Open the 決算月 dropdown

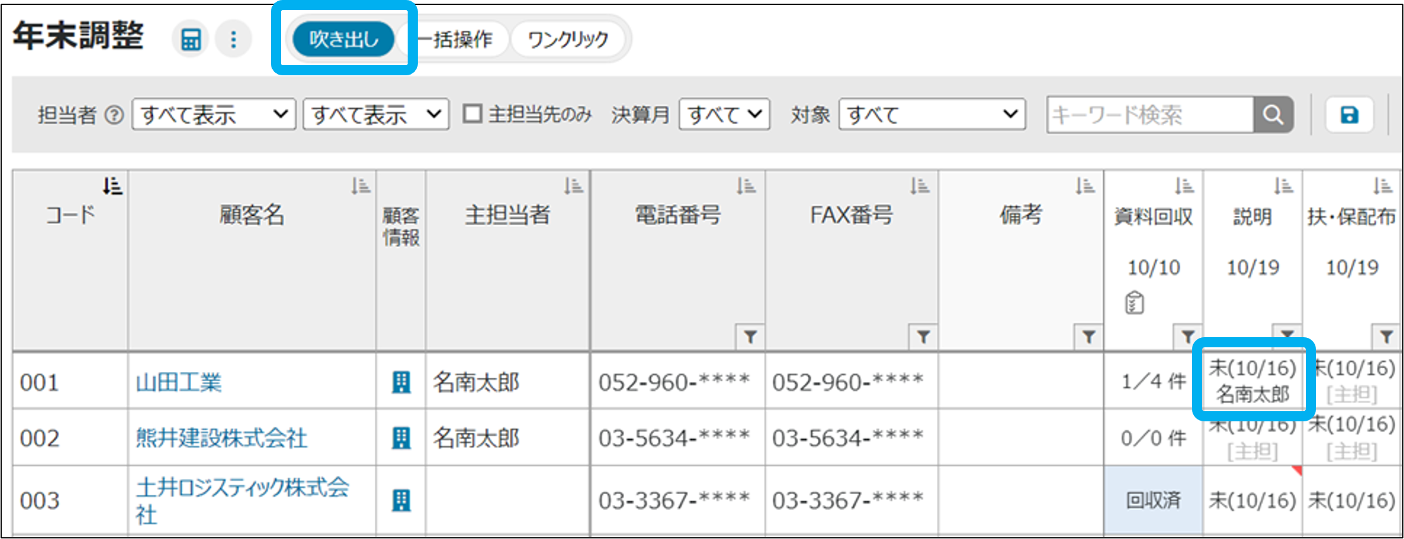tap(724, 115)
